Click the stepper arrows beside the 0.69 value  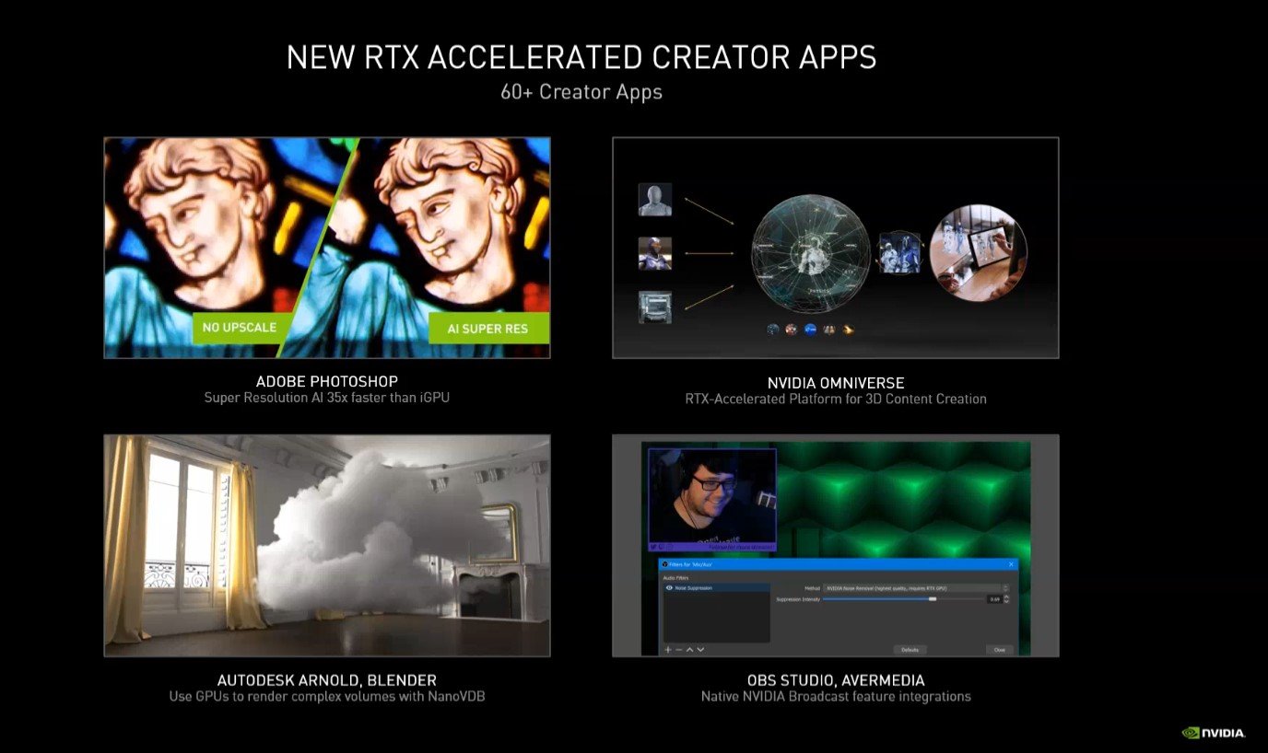point(1006,599)
